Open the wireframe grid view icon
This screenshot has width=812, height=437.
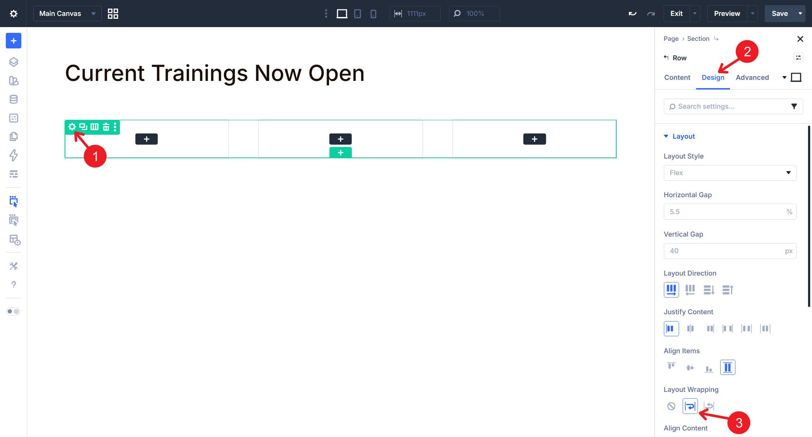(x=113, y=14)
